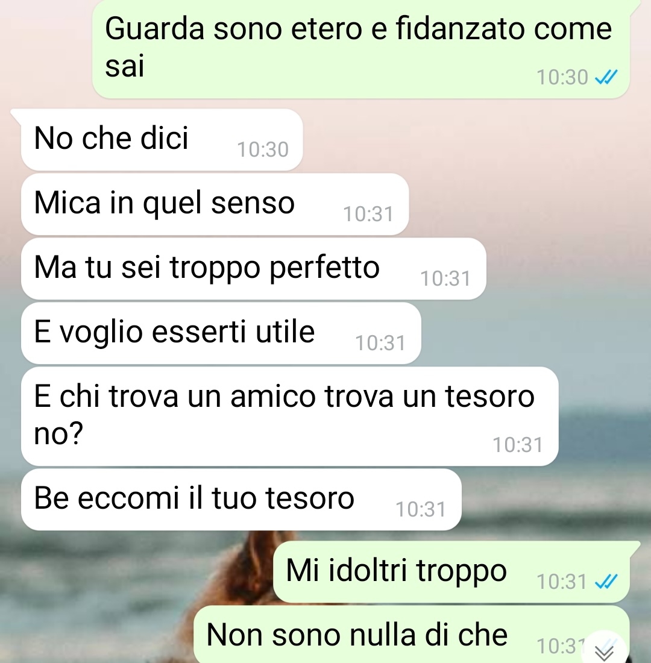Image resolution: width=651 pixels, height=663 pixels.
Task: Tap the 'Non sono nulla di che' message
Action: tap(412, 634)
